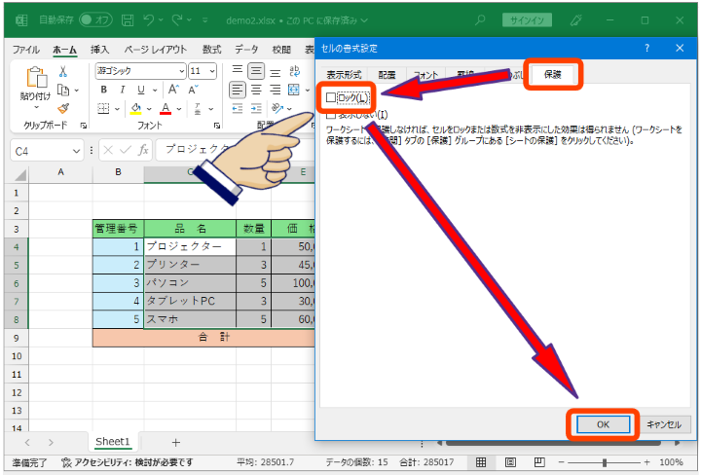Toggle the AutoSave (自動保存) switch
The width and height of the screenshot is (701, 475).
tap(94, 19)
